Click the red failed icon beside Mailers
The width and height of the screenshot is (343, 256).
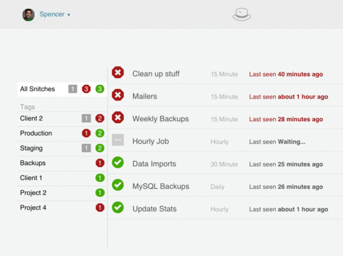click(118, 95)
